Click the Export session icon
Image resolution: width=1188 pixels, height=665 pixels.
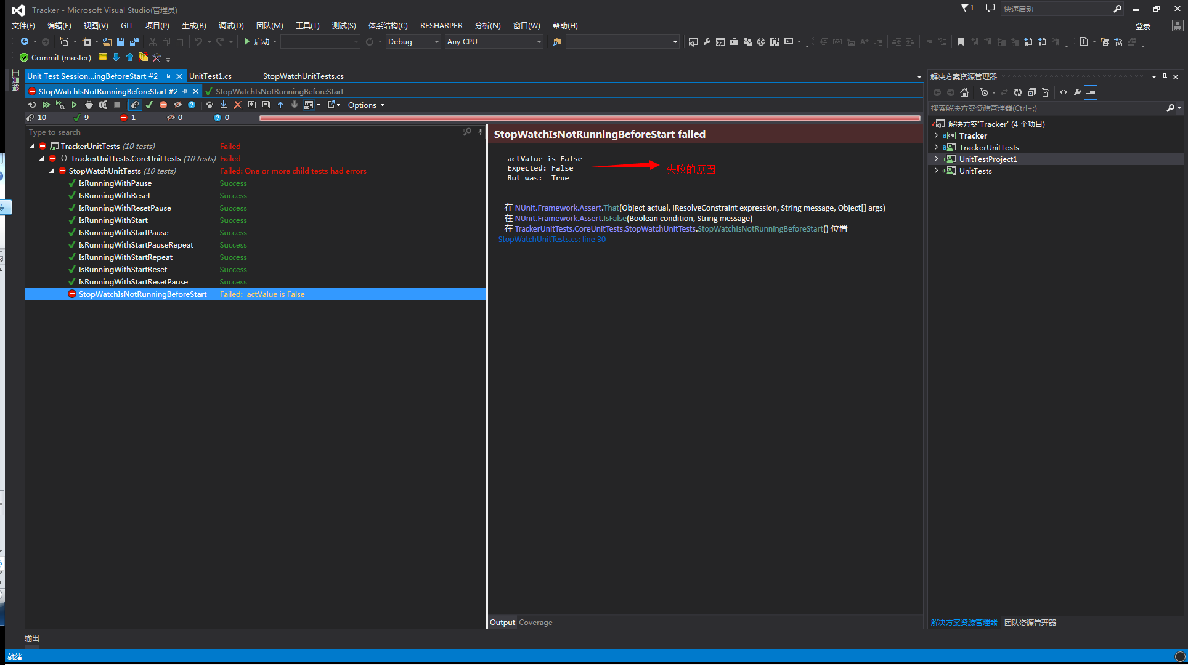(x=333, y=105)
